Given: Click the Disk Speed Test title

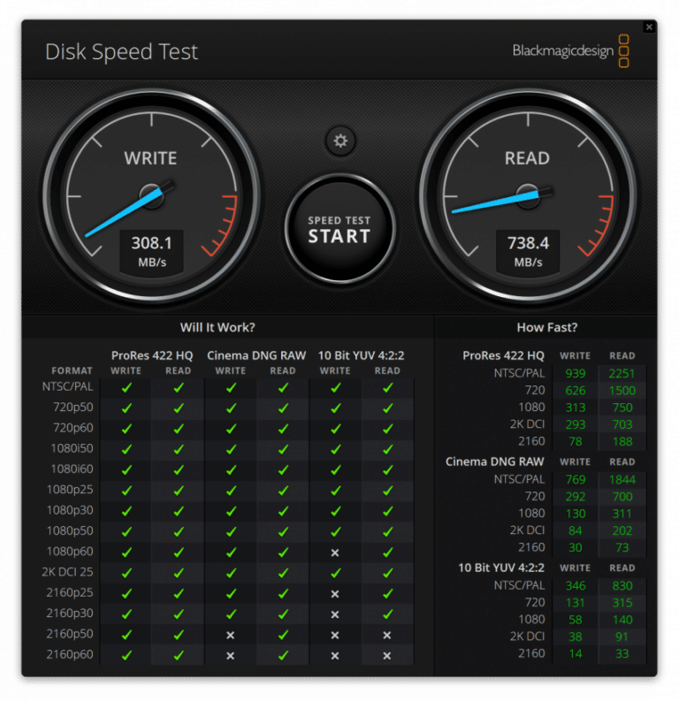Looking at the screenshot, I should 122,52.
